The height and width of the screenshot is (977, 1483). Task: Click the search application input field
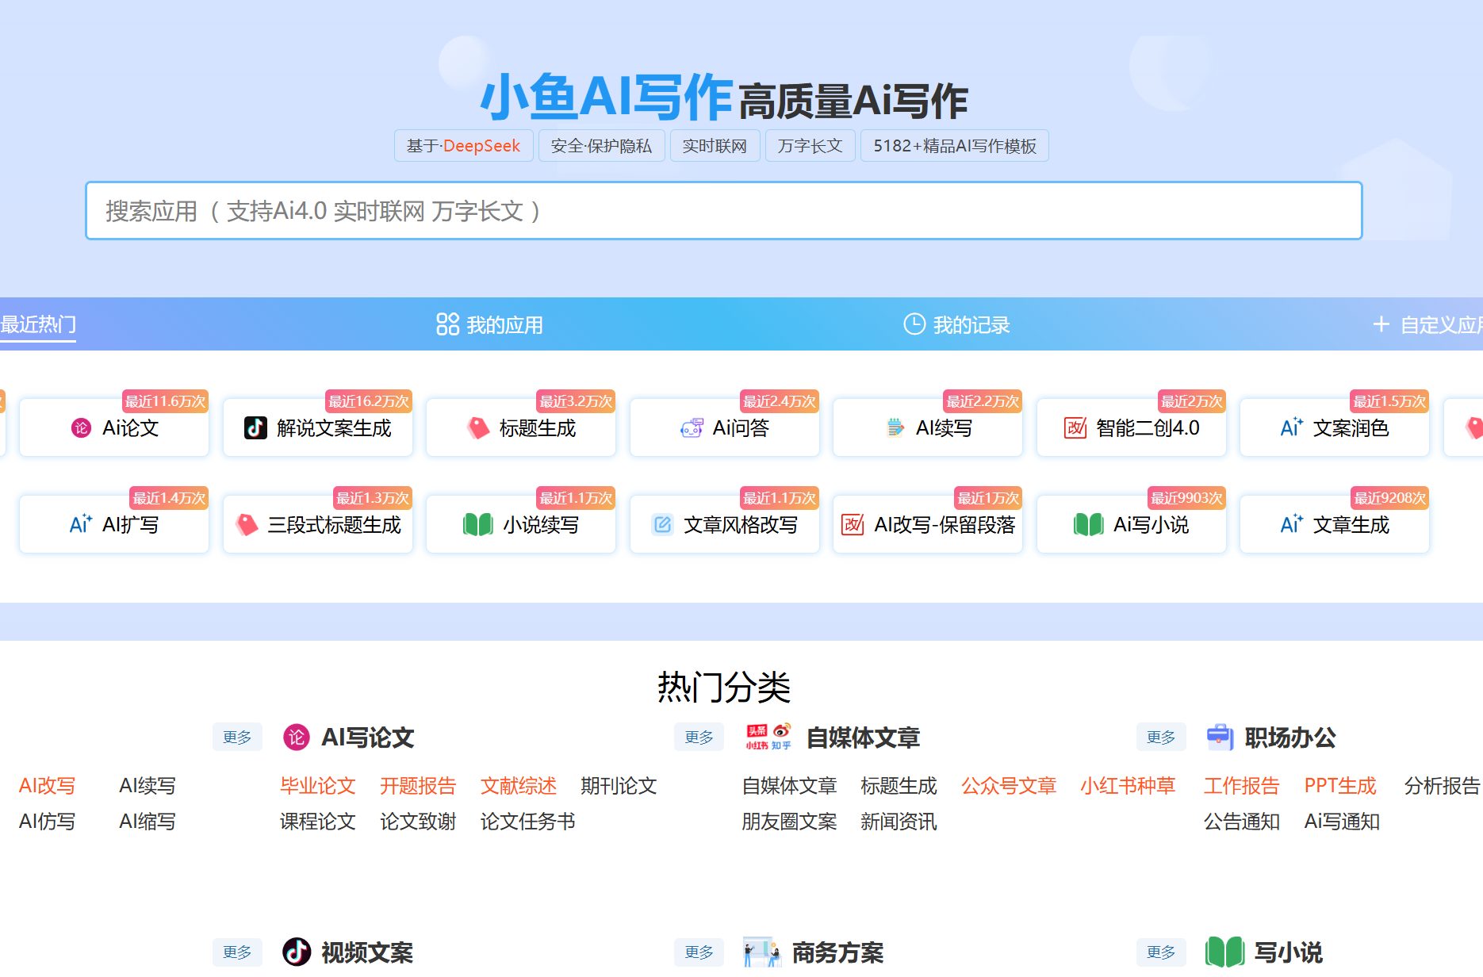pyautogui.click(x=723, y=211)
